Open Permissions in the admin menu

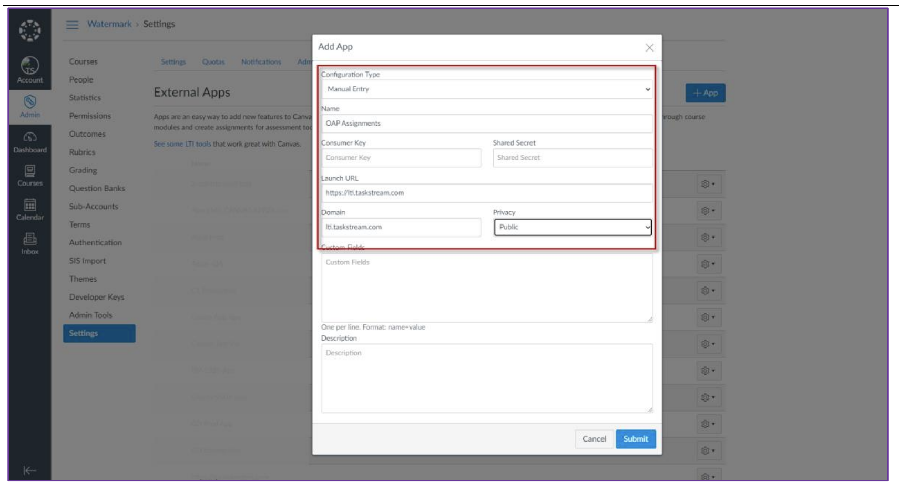[x=90, y=116]
